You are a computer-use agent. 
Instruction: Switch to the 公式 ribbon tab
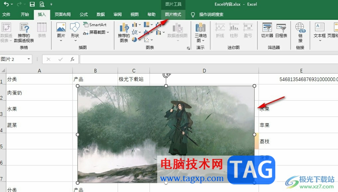(x=84, y=14)
